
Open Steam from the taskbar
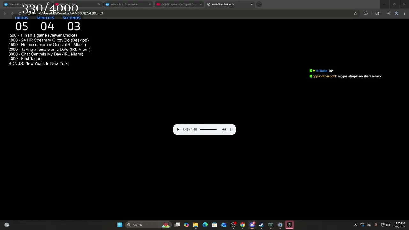click(261, 225)
